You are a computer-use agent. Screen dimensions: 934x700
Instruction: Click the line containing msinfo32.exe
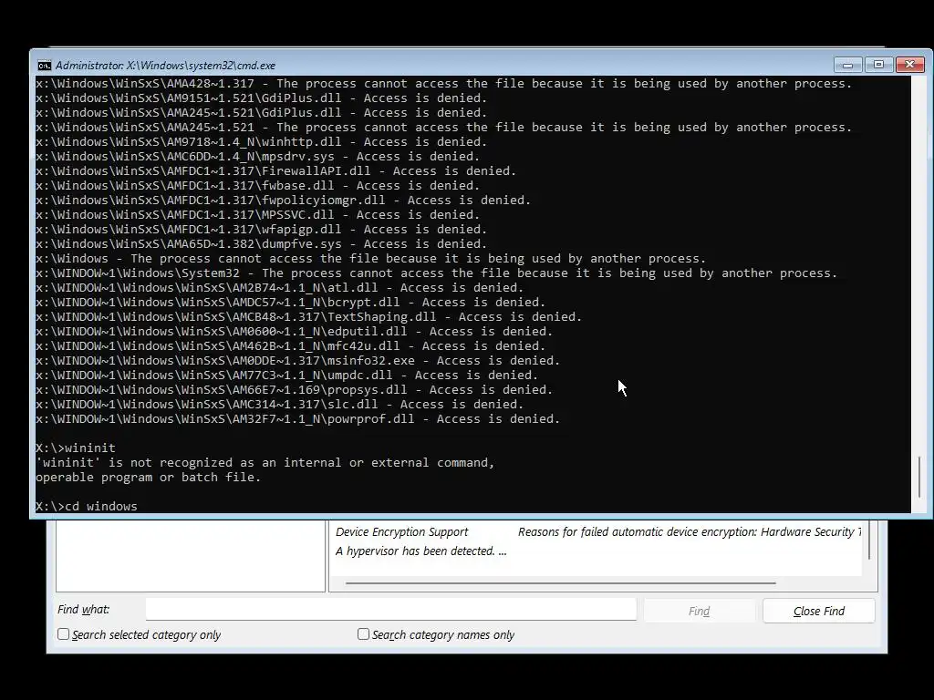298,360
